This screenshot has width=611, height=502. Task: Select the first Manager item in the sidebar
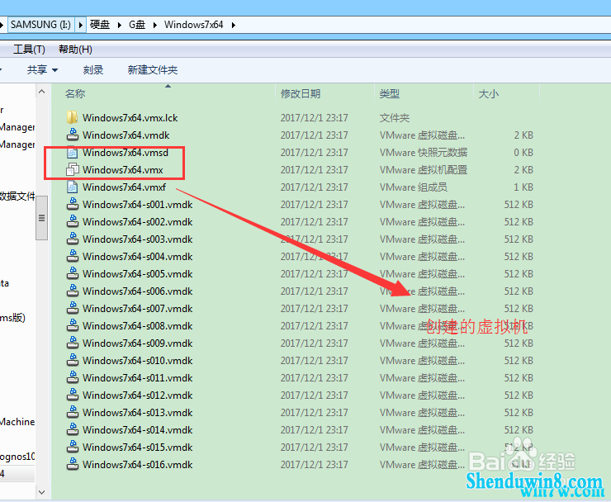(17, 127)
